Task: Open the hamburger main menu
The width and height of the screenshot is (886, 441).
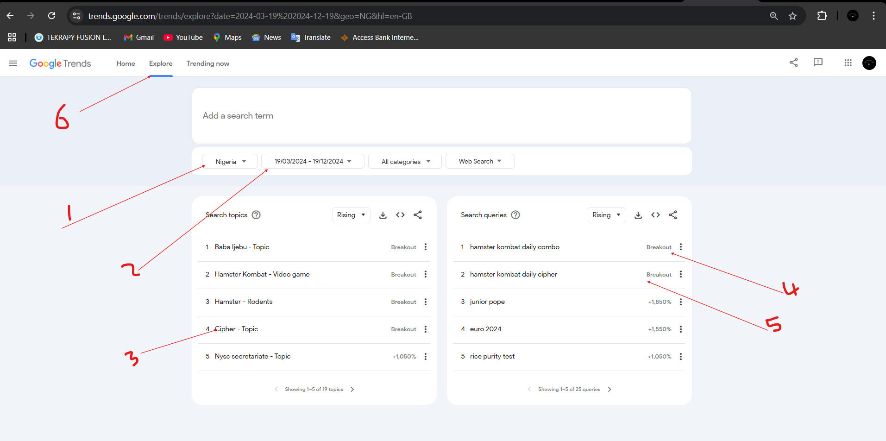Action: [13, 63]
